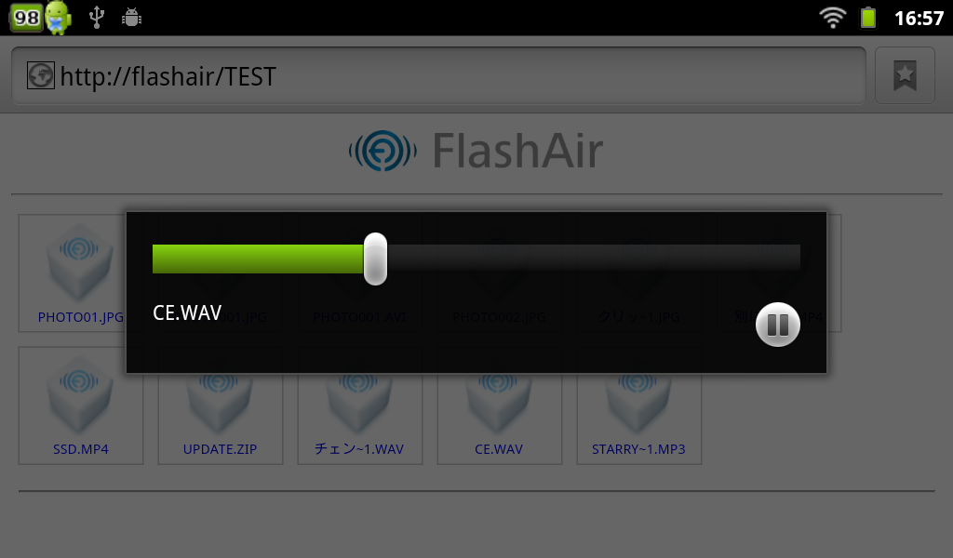Pause the CE.WAV audio playback
The width and height of the screenshot is (953, 558).
pos(777,325)
